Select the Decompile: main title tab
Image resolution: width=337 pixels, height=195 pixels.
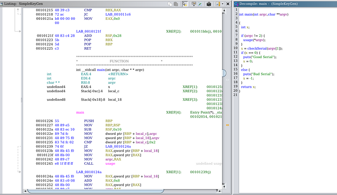[268, 4]
